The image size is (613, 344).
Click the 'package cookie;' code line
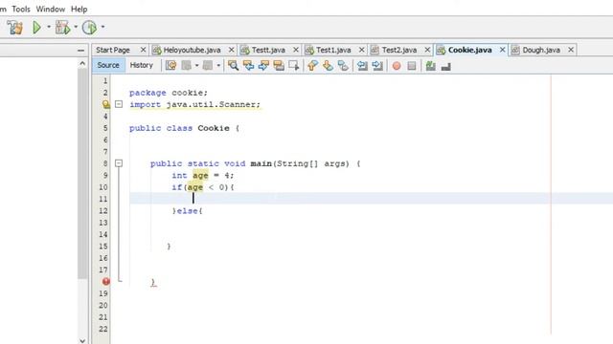169,93
